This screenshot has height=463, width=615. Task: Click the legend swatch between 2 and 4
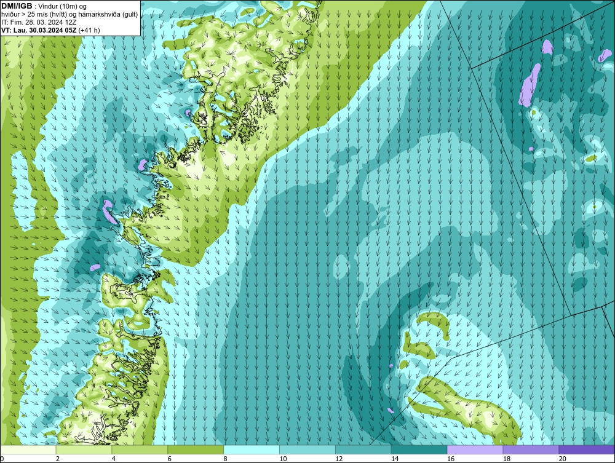pos(84,449)
